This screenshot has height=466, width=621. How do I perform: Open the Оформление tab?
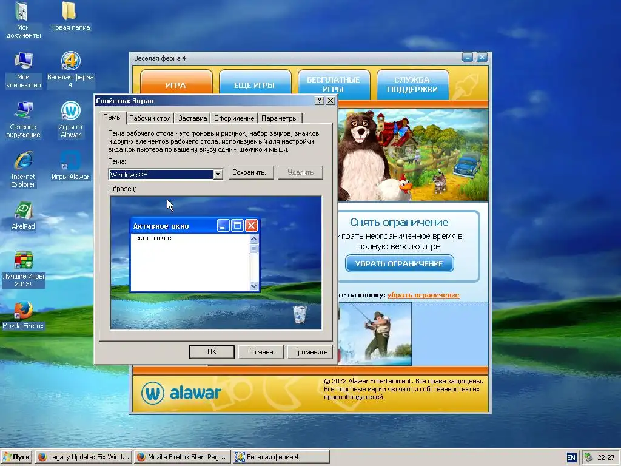point(233,118)
